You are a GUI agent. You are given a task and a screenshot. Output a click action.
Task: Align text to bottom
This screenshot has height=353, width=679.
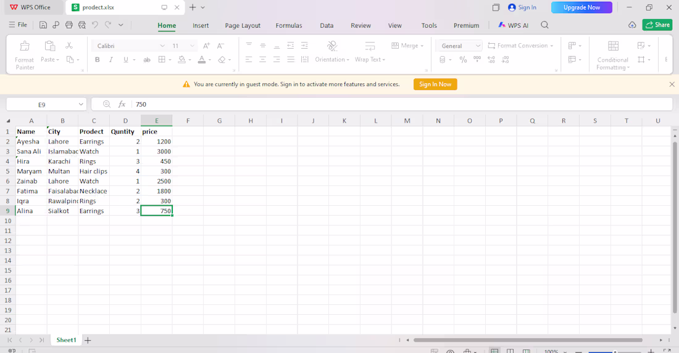[x=277, y=46]
